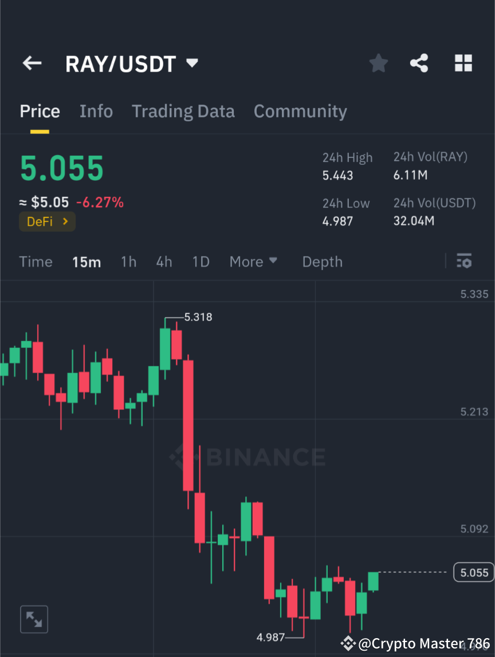The image size is (495, 657).
Task: Tap the current price label 5.055
Action: coord(473,572)
